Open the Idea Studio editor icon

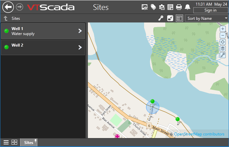coord(145,7)
